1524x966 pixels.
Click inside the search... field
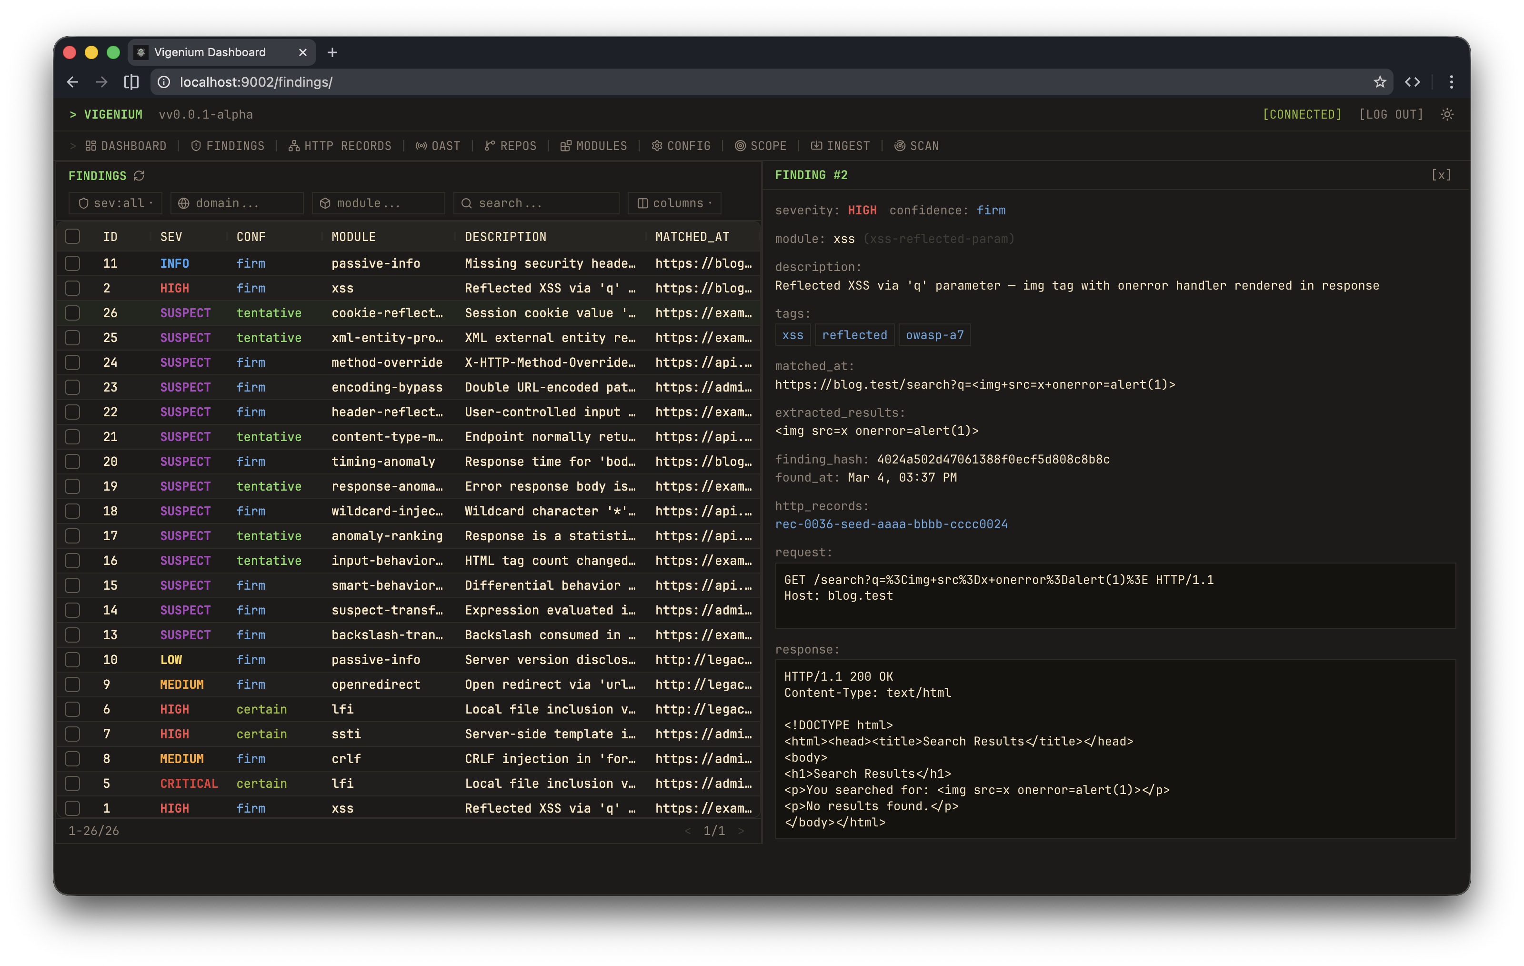coord(535,202)
